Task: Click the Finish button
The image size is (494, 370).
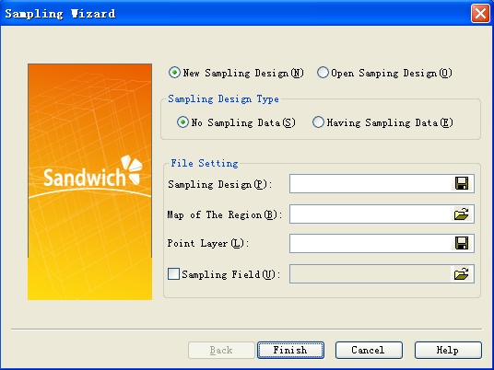Action: [290, 350]
